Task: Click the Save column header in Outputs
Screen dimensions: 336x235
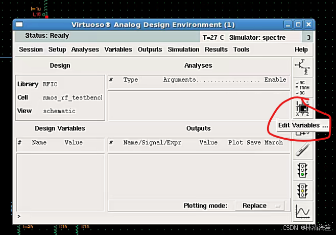Action: pos(254,142)
